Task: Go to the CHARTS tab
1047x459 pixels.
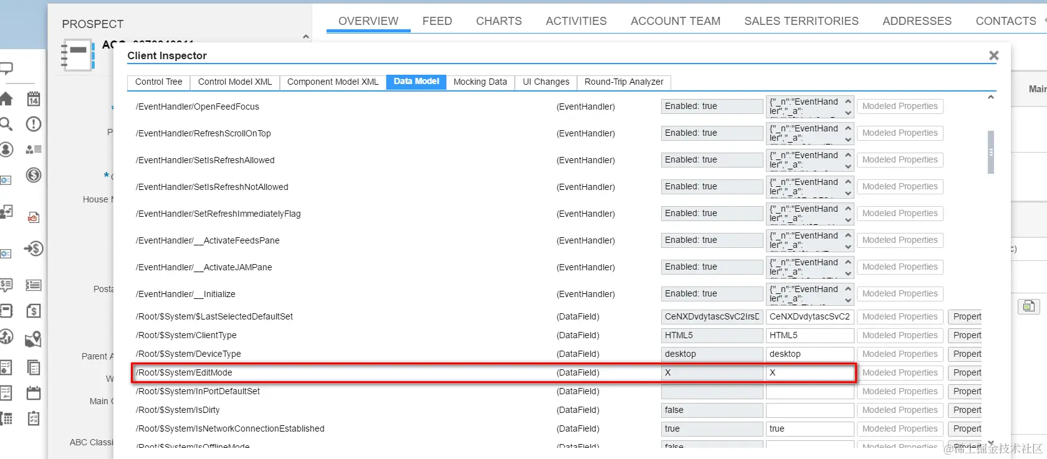Action: tap(499, 21)
